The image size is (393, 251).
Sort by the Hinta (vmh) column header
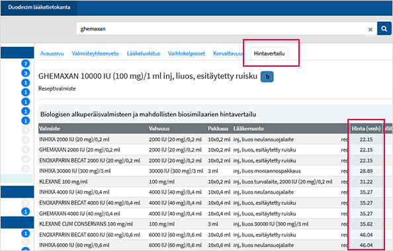(366, 129)
